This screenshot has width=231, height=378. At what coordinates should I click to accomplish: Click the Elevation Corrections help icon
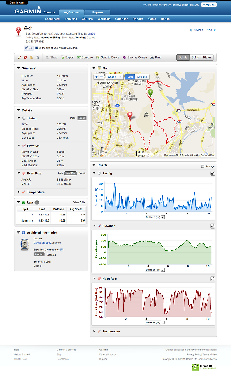61,250
